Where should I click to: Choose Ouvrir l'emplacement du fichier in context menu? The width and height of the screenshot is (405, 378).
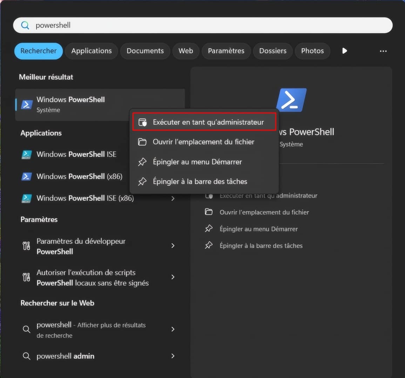(x=203, y=142)
